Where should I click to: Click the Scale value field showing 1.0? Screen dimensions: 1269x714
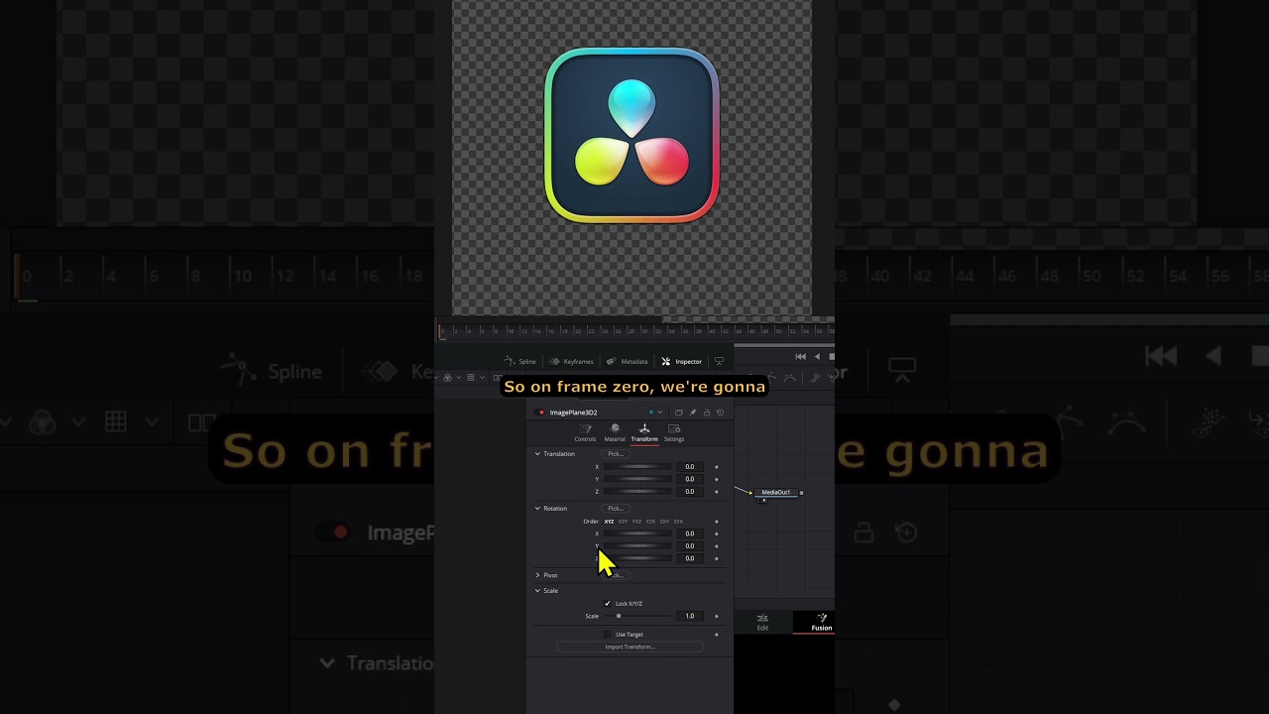tap(690, 616)
